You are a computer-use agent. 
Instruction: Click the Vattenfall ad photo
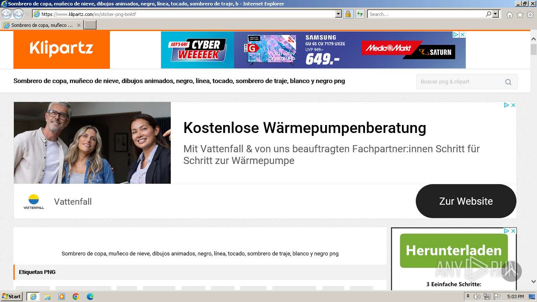[92, 143]
